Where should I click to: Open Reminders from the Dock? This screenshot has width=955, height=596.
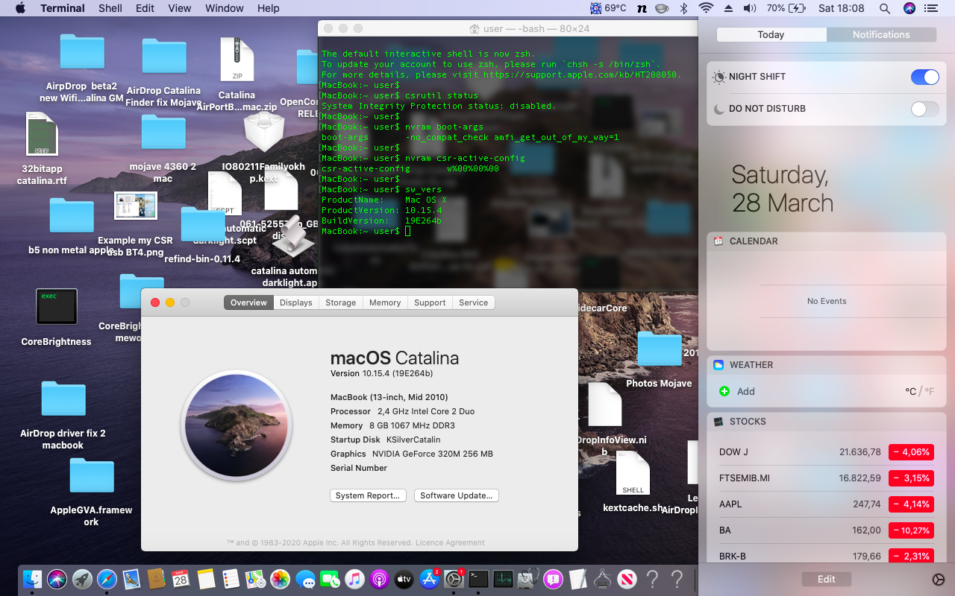[x=231, y=579]
